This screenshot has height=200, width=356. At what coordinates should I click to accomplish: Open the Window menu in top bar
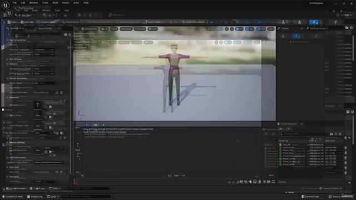[x=33, y=3]
